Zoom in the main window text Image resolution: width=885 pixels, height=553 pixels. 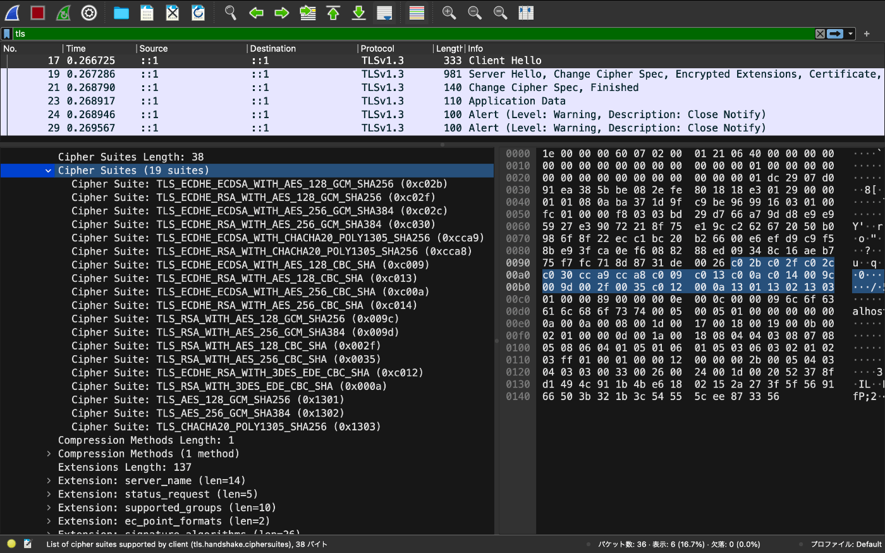[449, 13]
